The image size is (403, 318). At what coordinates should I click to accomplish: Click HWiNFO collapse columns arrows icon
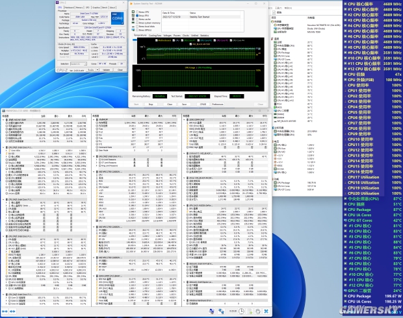pos(12,312)
